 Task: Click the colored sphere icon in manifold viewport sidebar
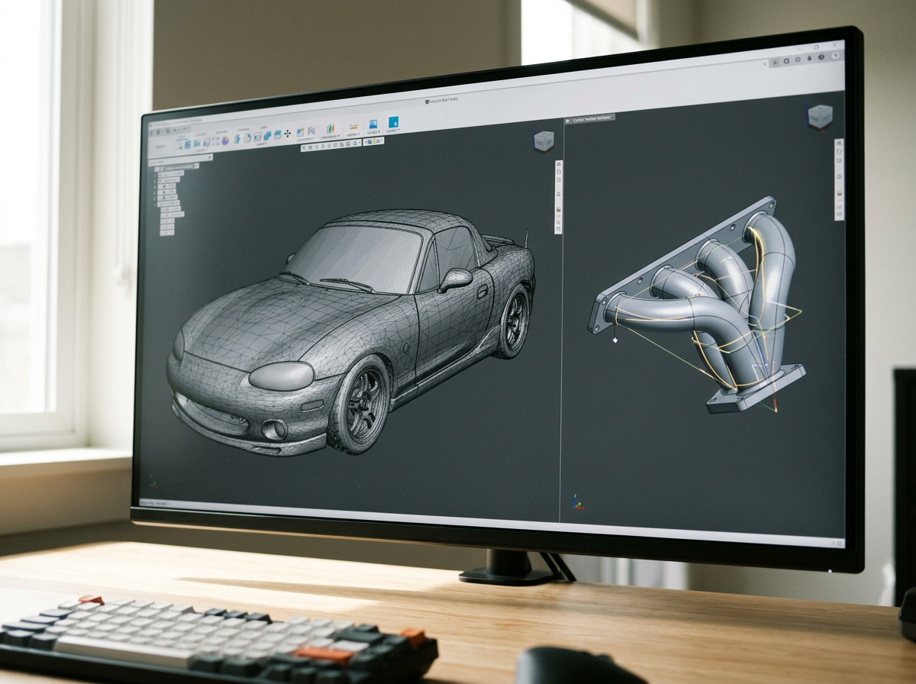click(840, 193)
